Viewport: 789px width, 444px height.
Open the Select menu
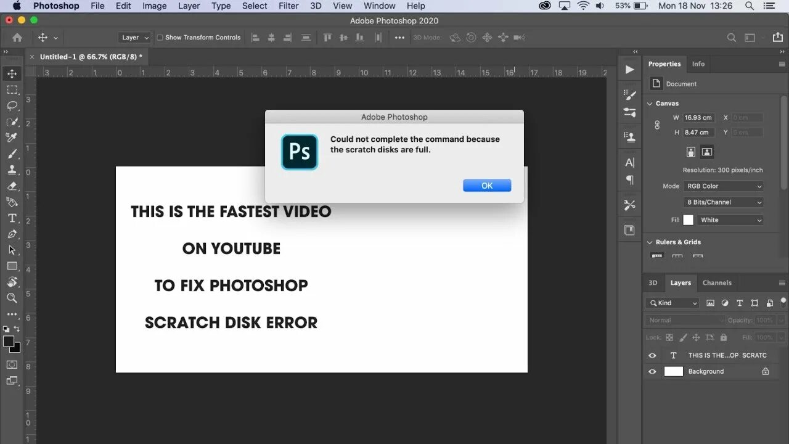point(255,6)
